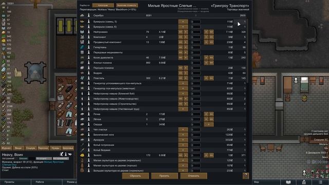Open info for Золото item
Image resolution: width=329 pixels, height=185 pixels.
tap(88, 155)
